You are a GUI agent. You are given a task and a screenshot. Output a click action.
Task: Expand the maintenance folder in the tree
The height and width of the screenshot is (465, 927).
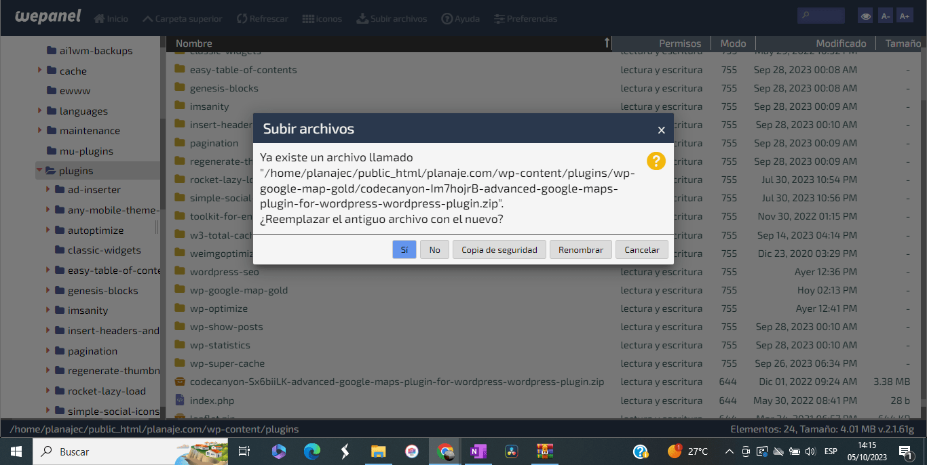[x=40, y=130]
